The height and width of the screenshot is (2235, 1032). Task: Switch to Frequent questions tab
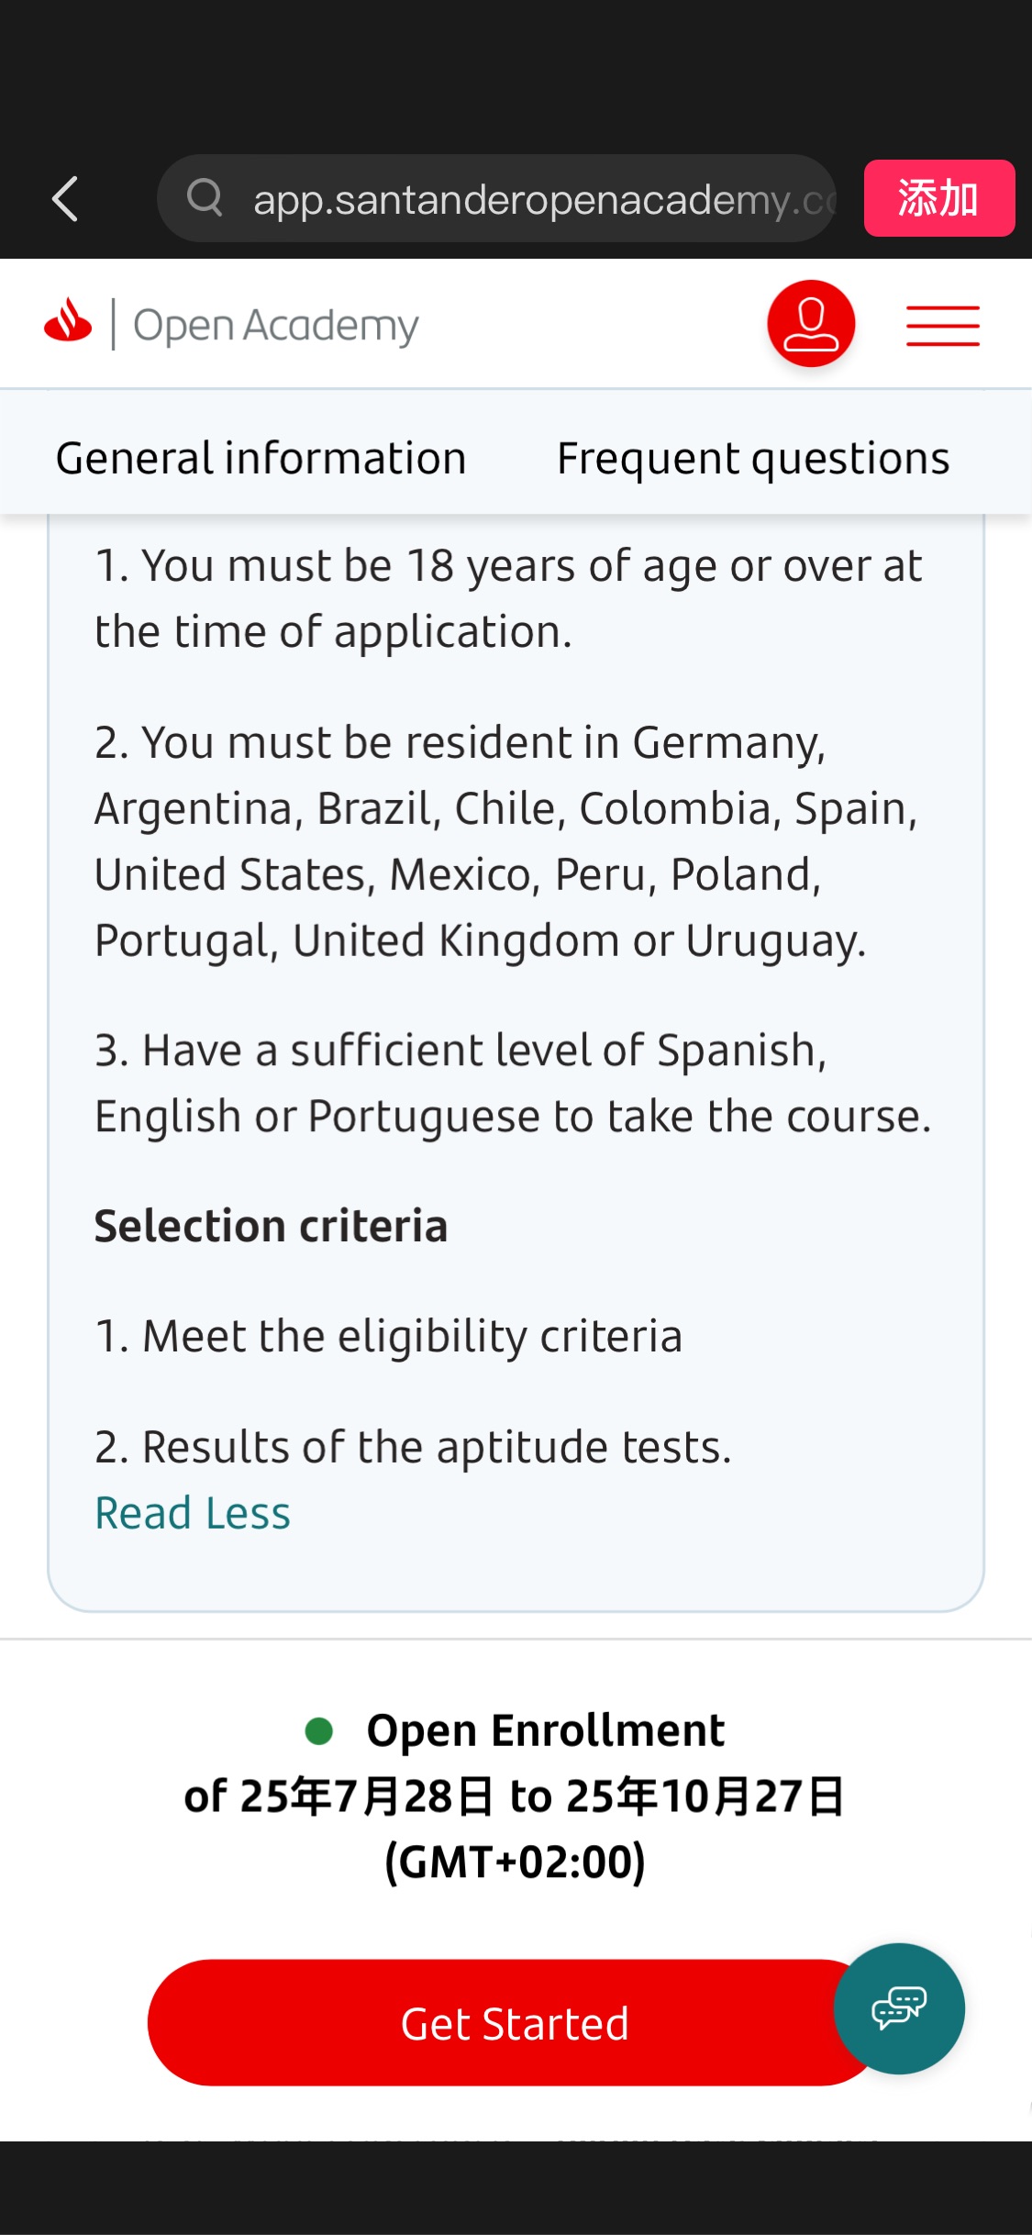pyautogui.click(x=752, y=458)
